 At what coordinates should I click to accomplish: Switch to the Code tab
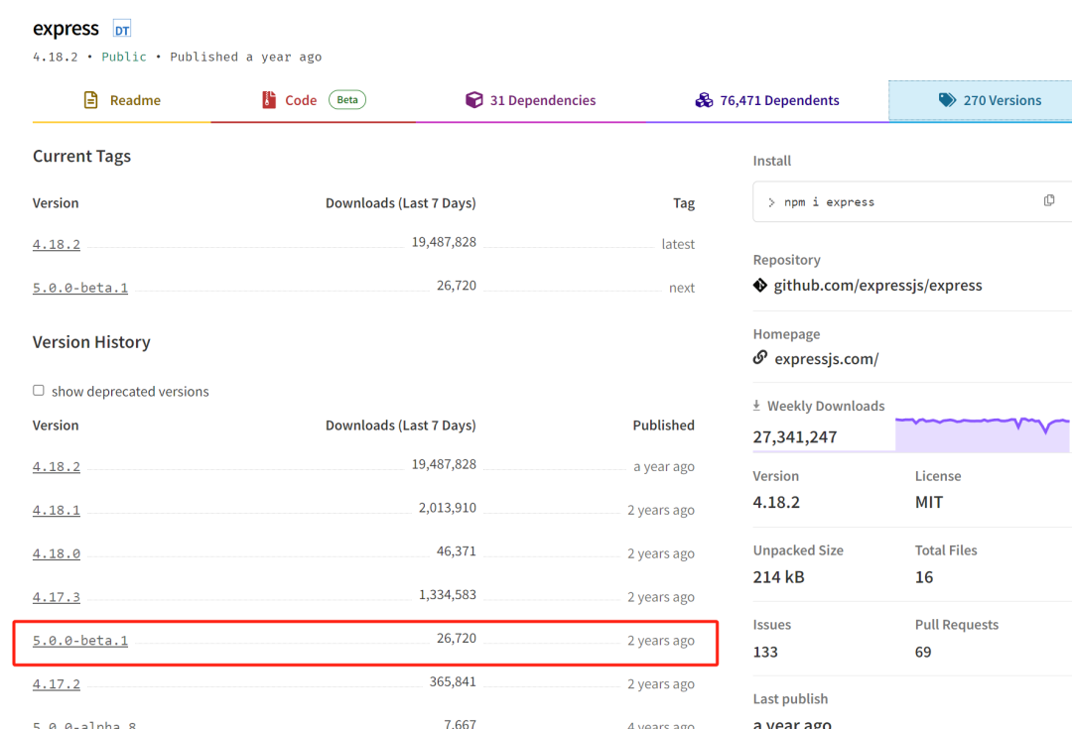pyautogui.click(x=313, y=100)
